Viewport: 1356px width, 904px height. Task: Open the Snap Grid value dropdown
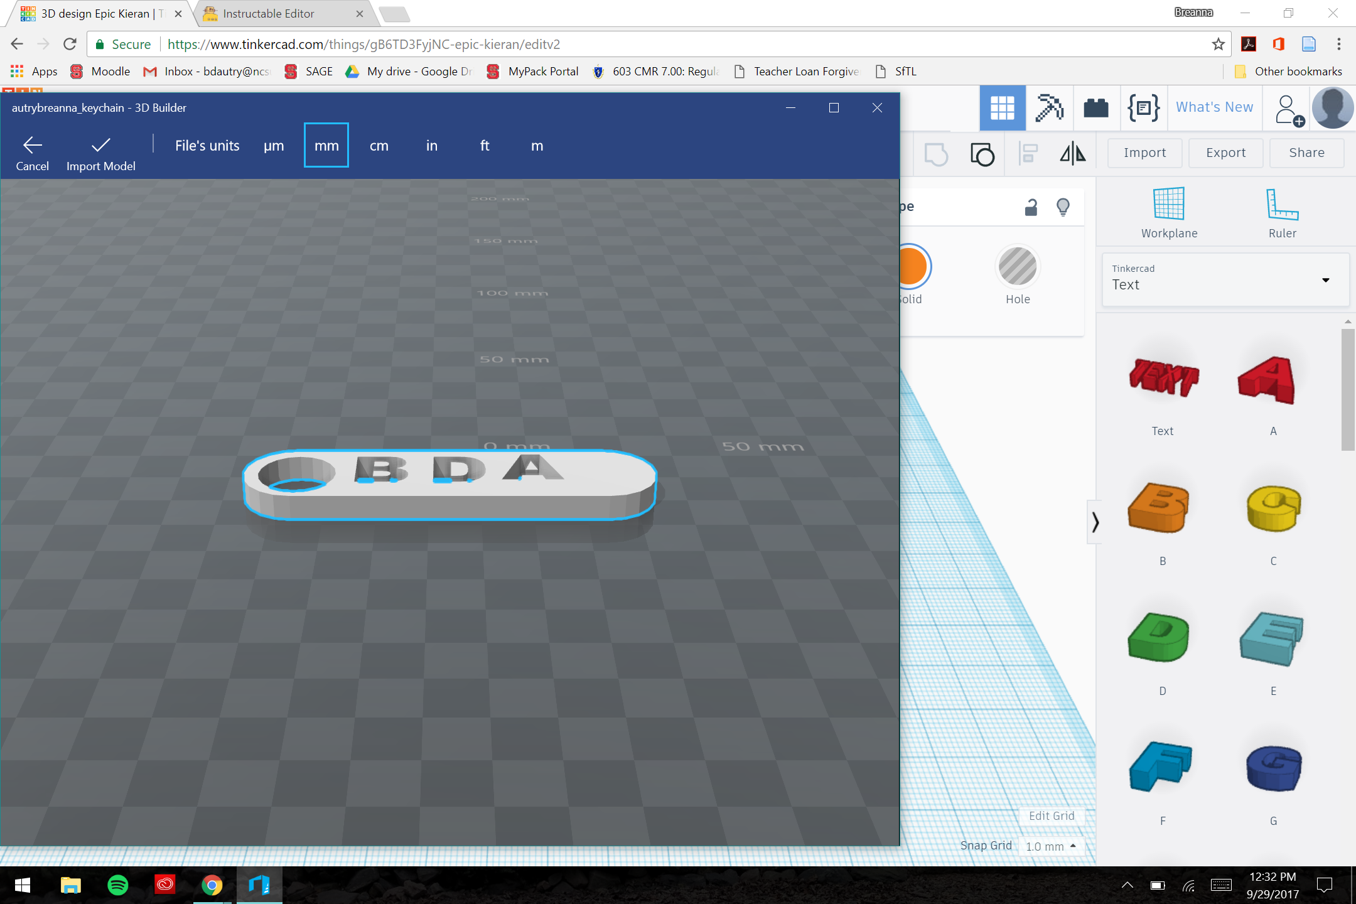1050,846
